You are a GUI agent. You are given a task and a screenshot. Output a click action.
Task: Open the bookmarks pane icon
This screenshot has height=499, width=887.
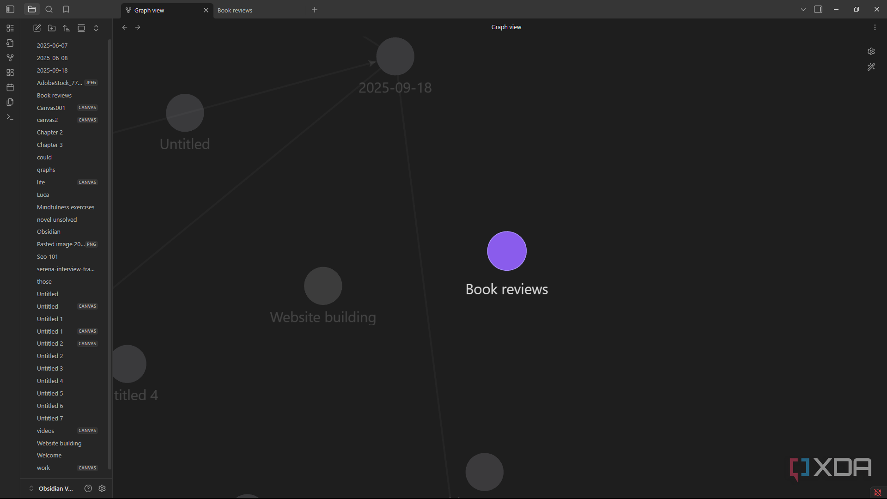[x=66, y=9]
